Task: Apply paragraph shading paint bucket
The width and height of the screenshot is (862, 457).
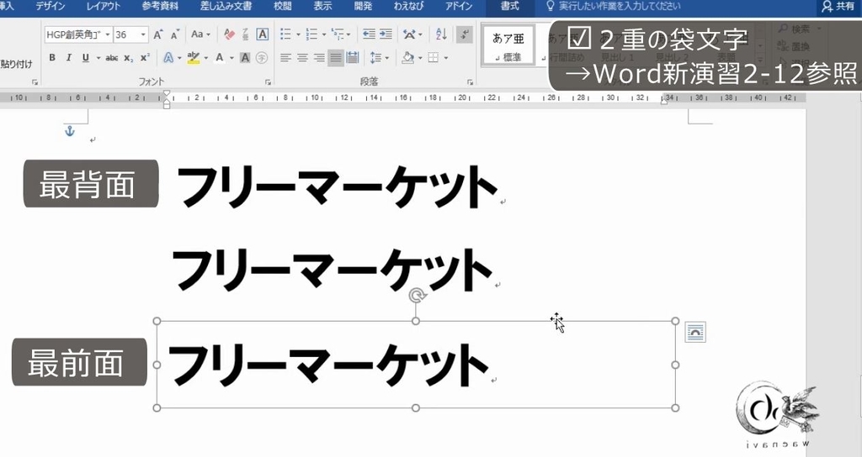Action: pos(408,58)
